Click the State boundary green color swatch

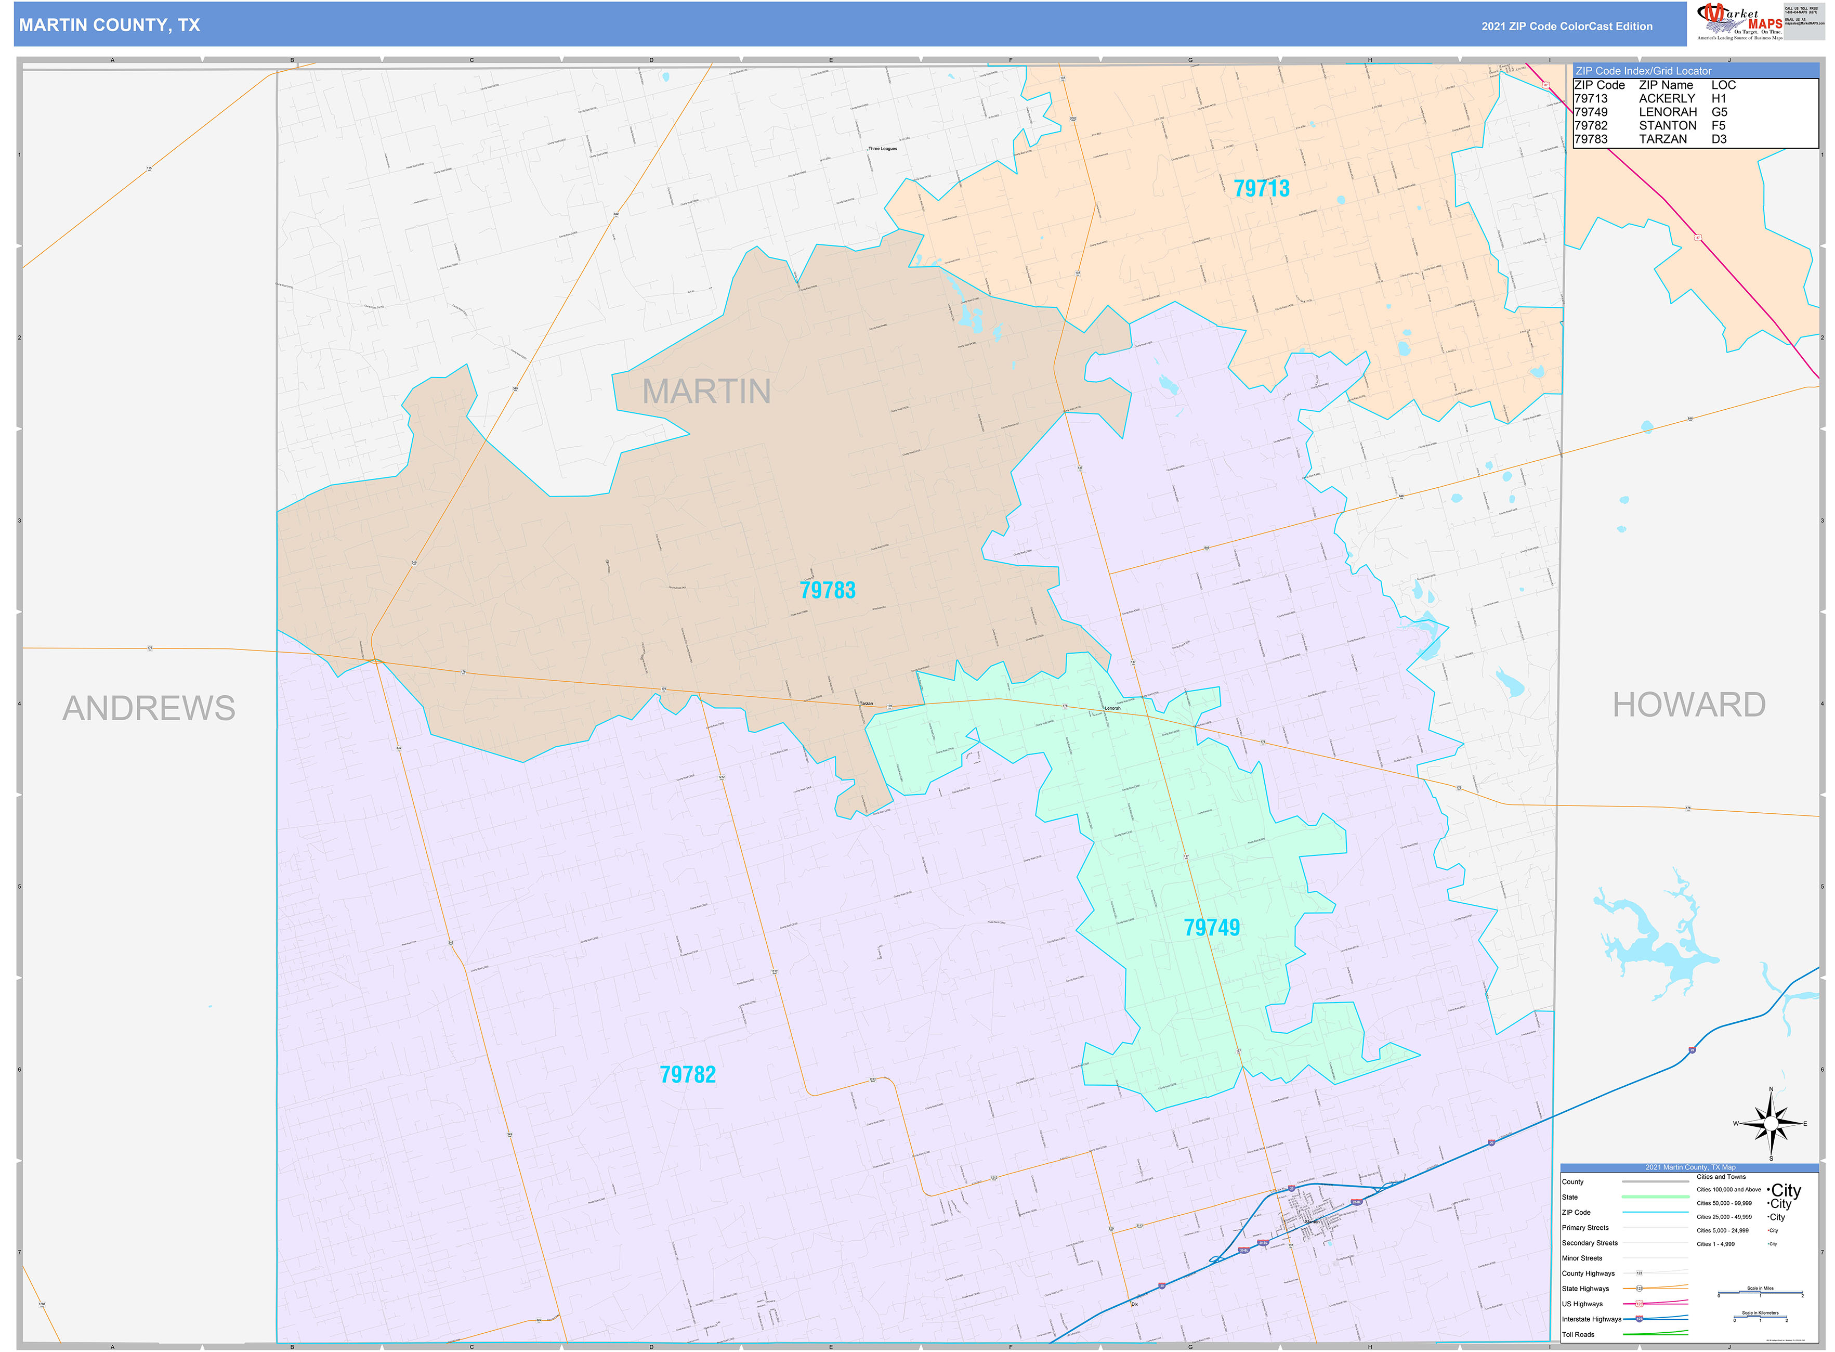coord(1656,1197)
